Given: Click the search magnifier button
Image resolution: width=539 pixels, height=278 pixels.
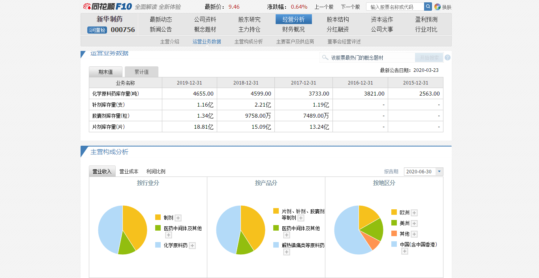Looking at the screenshot, I should coord(428,7).
